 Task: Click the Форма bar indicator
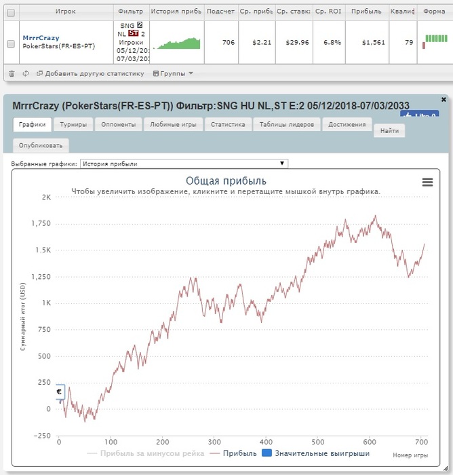pyautogui.click(x=435, y=41)
